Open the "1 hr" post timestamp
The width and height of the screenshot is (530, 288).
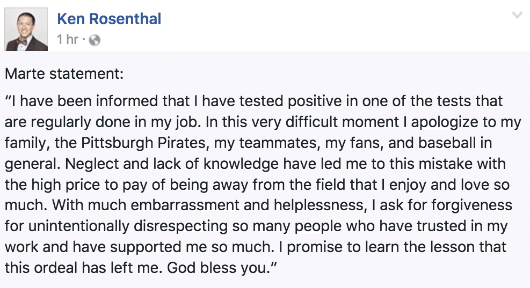(68, 40)
